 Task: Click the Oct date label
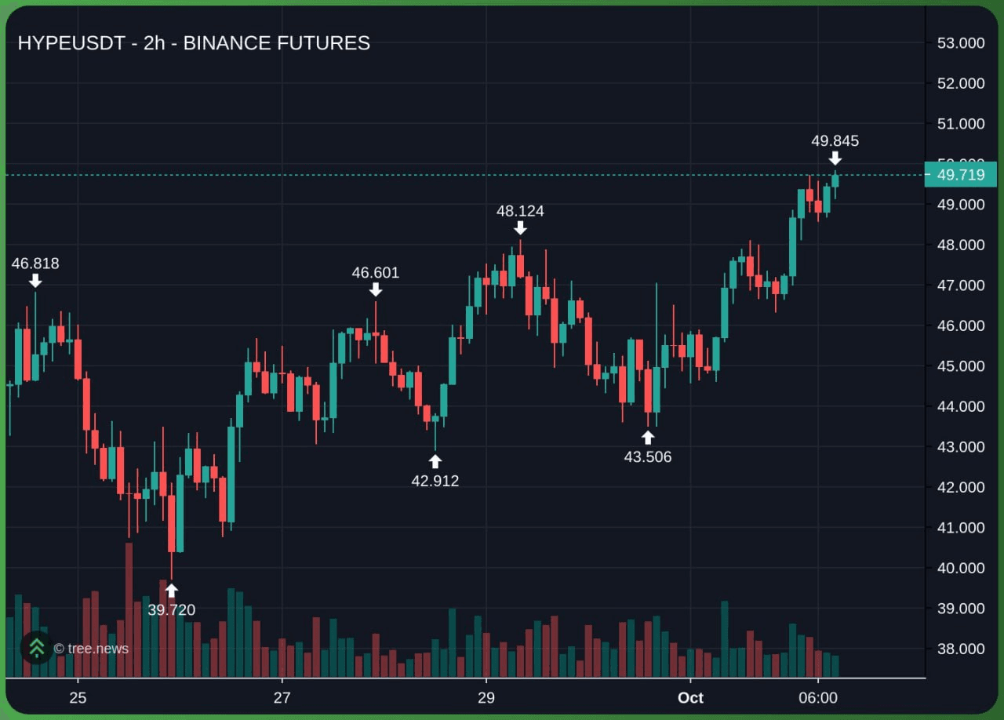coord(690,698)
